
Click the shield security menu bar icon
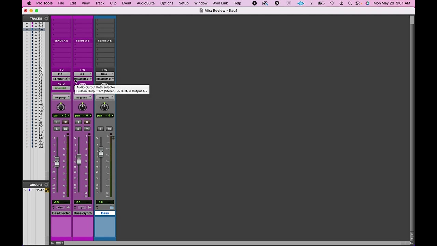point(277,3)
